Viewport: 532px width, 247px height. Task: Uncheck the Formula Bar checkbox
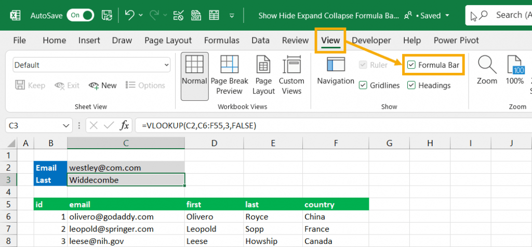[x=411, y=65]
